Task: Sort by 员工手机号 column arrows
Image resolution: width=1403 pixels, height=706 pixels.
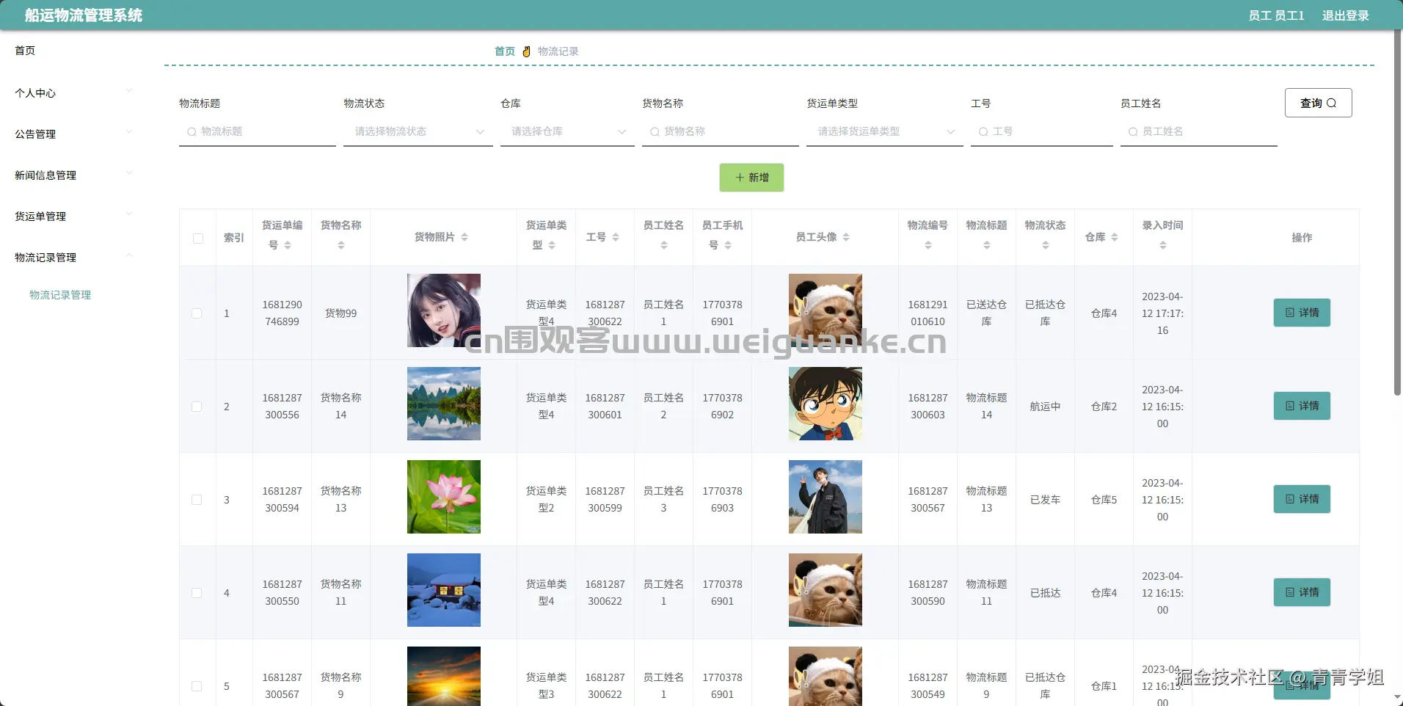Action: (x=728, y=245)
